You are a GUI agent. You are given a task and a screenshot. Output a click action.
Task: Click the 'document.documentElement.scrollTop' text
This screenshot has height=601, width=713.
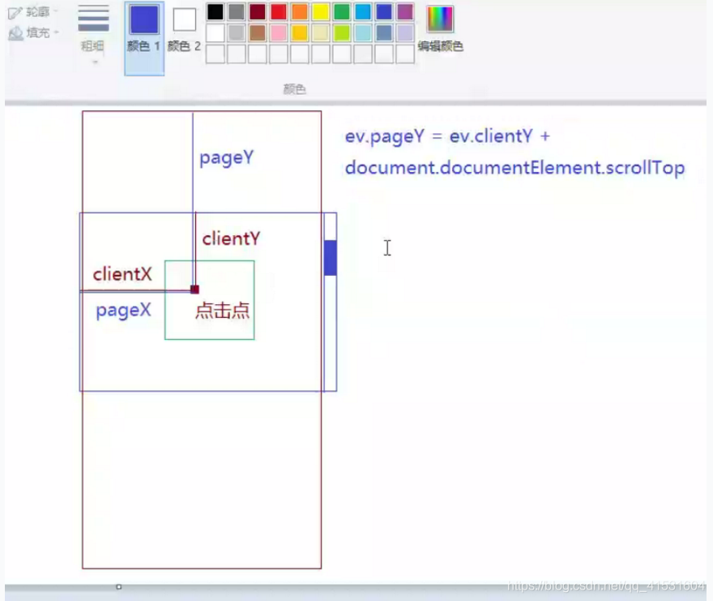514,168
